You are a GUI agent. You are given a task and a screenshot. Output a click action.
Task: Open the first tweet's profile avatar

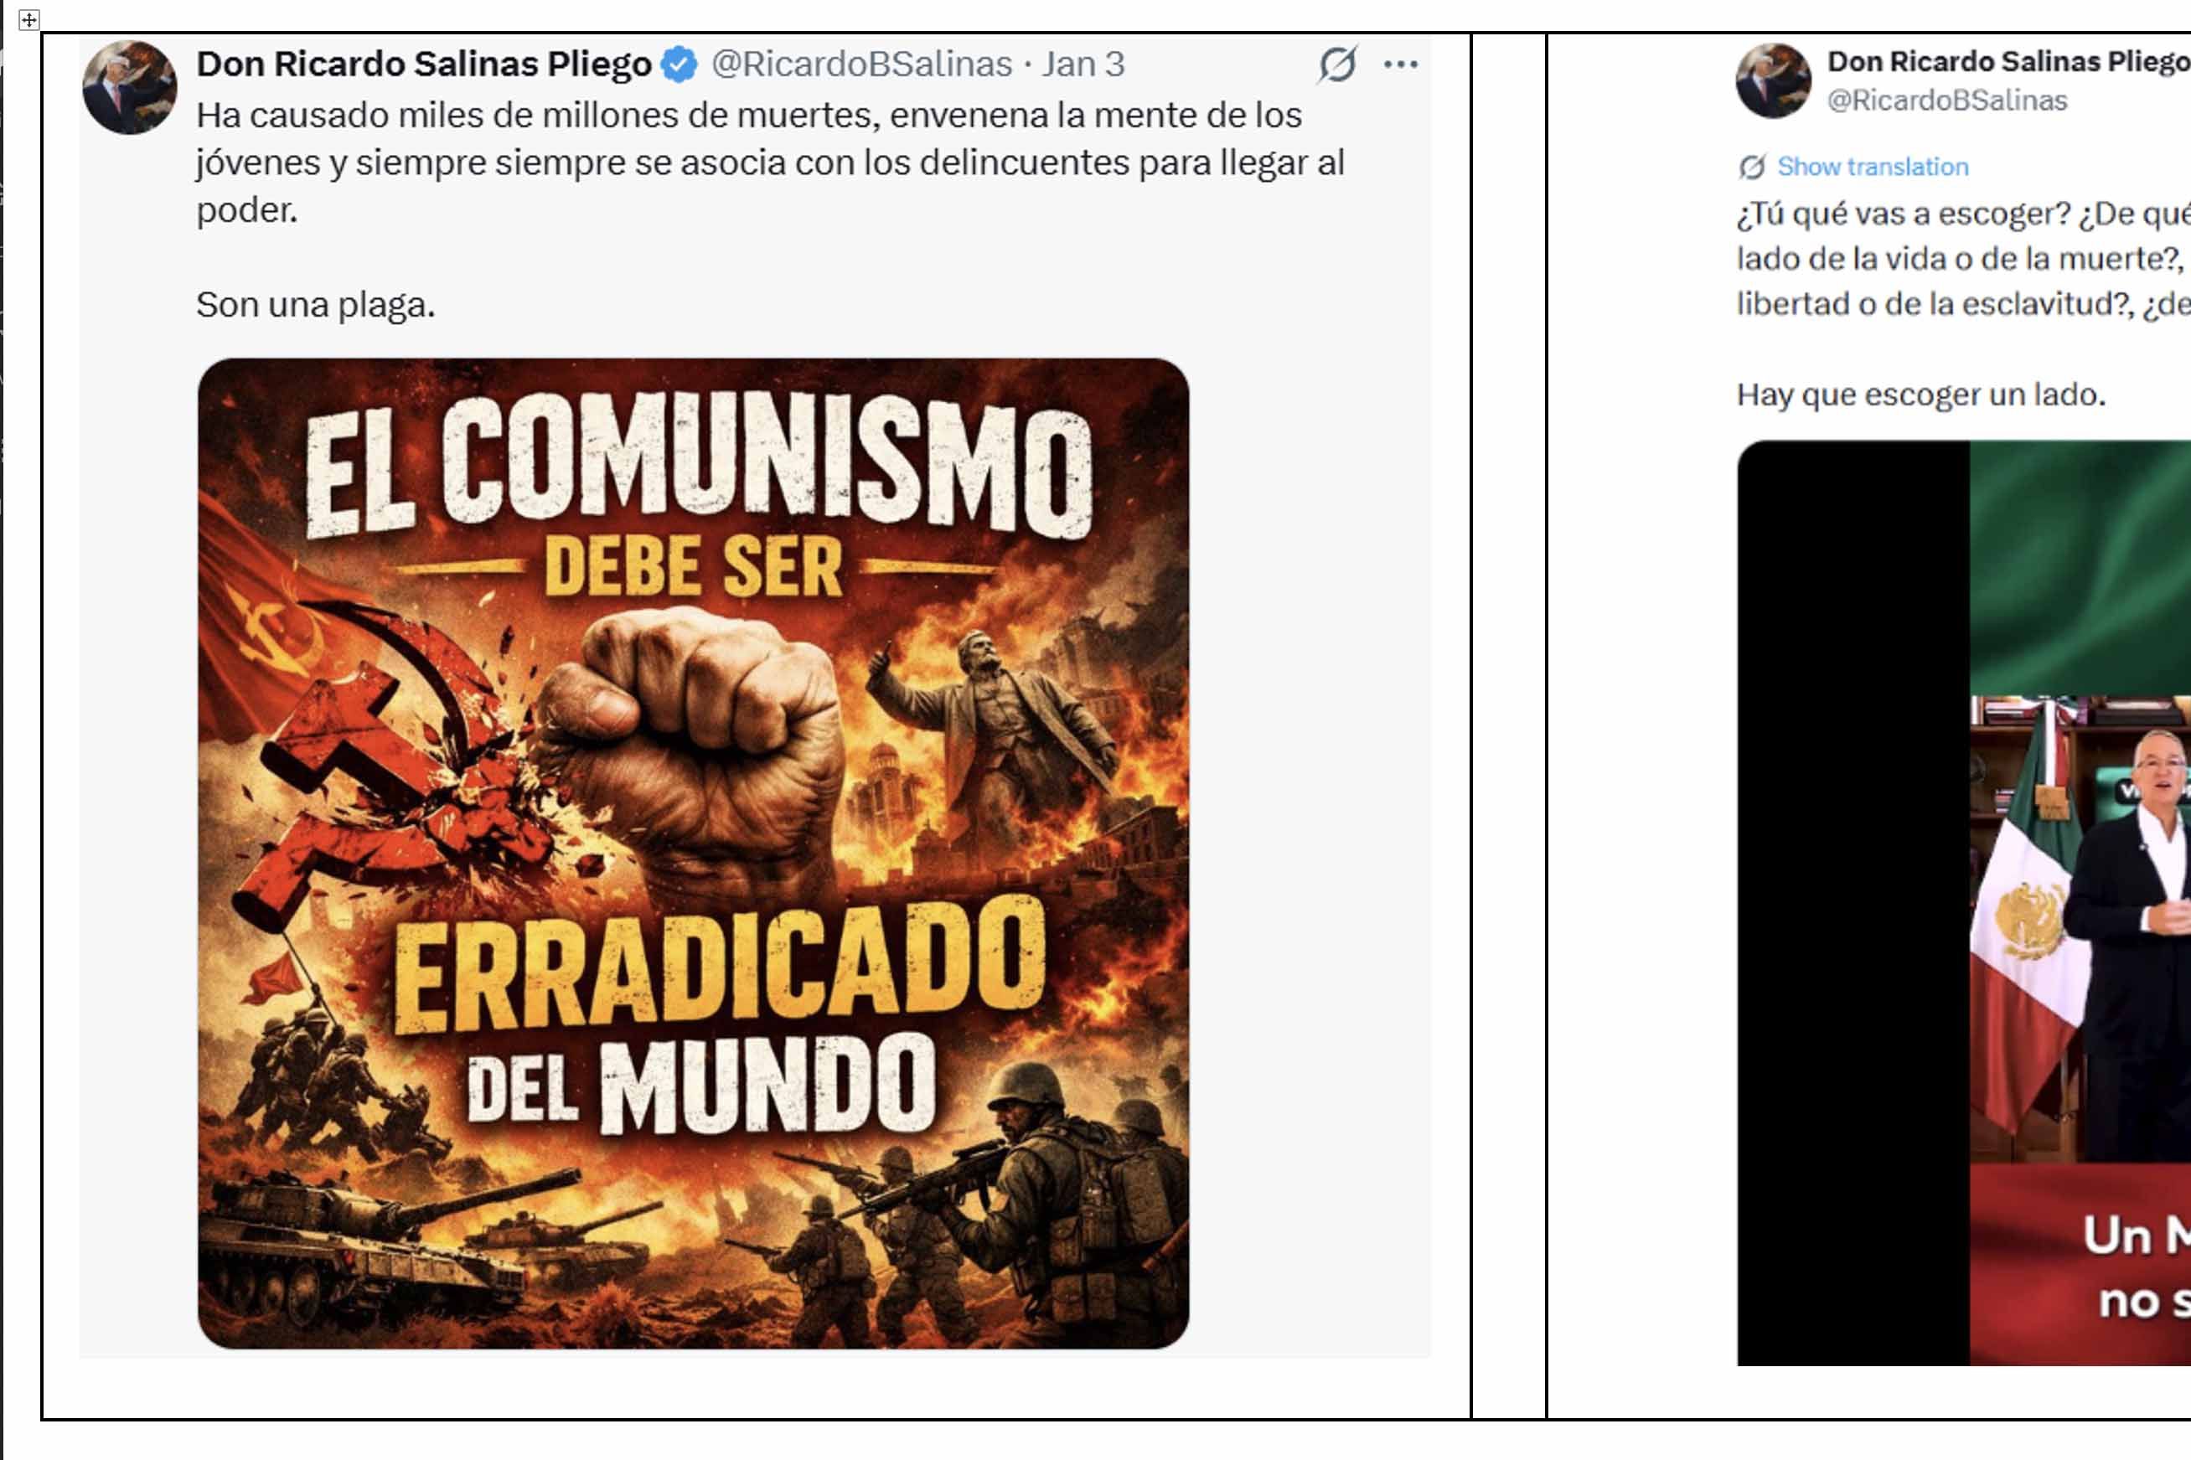(x=129, y=87)
